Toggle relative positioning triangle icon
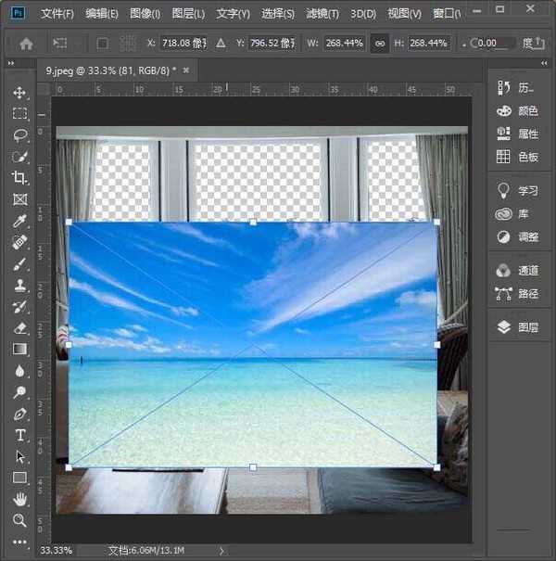 click(x=221, y=44)
